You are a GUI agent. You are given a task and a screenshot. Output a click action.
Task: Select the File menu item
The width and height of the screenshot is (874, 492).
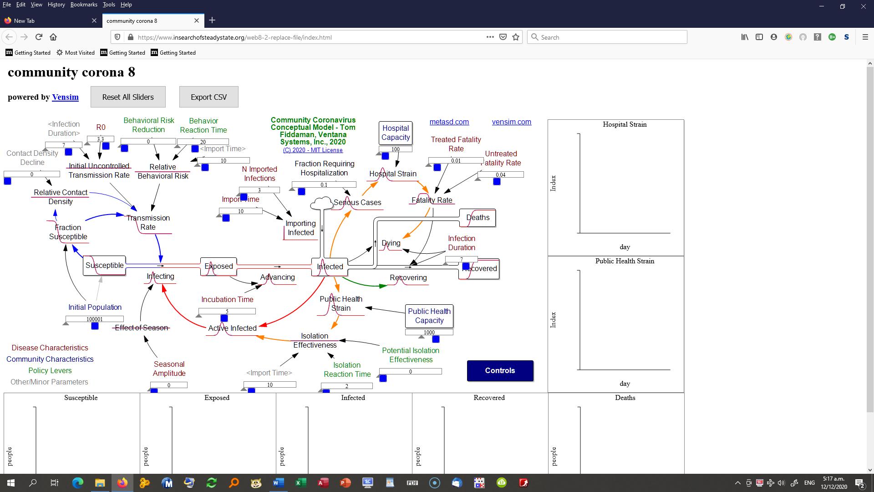7,5
